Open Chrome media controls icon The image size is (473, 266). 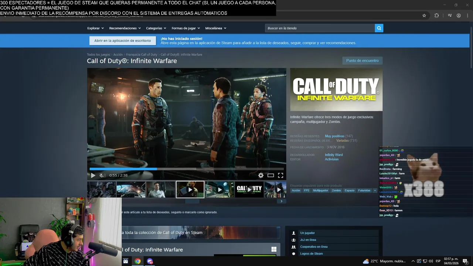[450, 16]
